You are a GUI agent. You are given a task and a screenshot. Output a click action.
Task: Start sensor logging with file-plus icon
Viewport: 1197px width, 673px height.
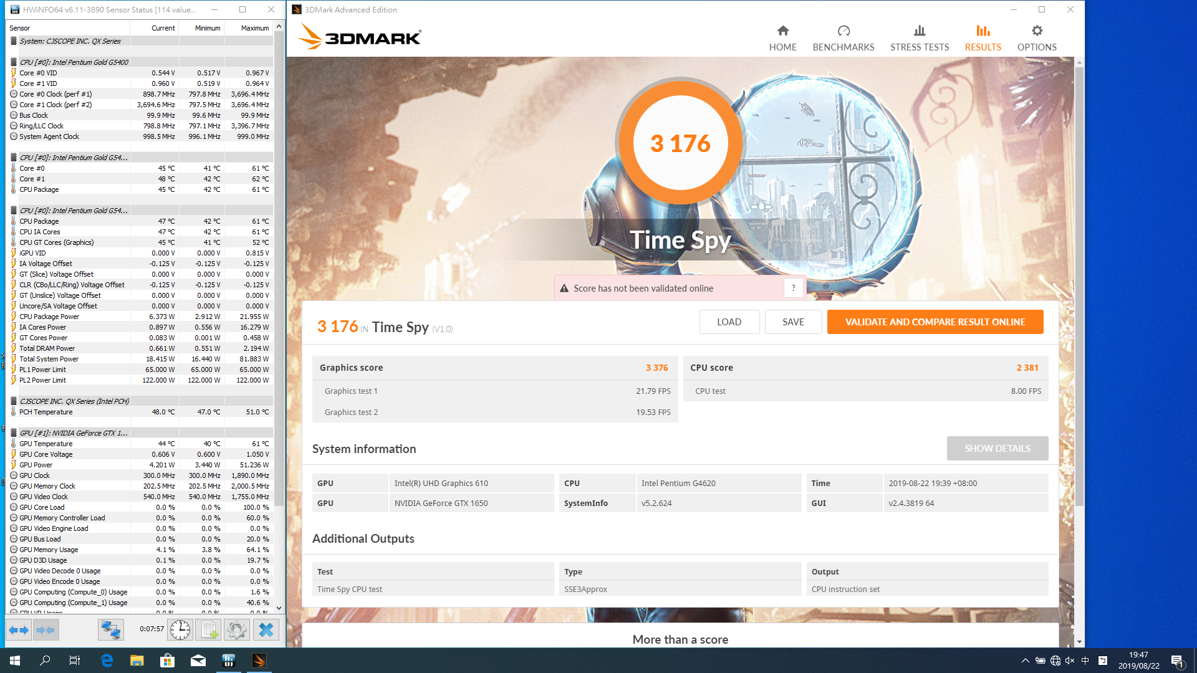208,630
